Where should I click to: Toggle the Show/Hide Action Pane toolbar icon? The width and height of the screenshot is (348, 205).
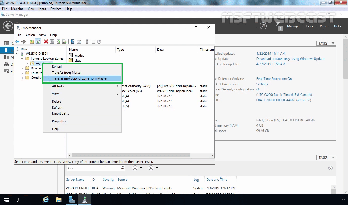point(79,41)
